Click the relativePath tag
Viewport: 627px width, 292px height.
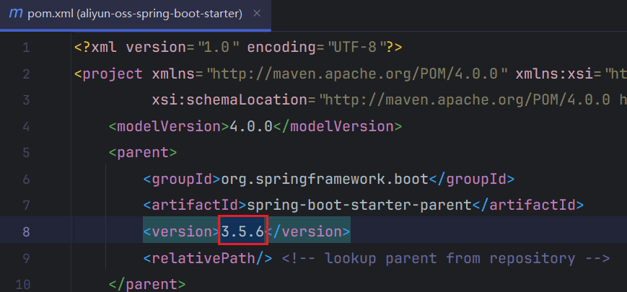tap(208, 258)
